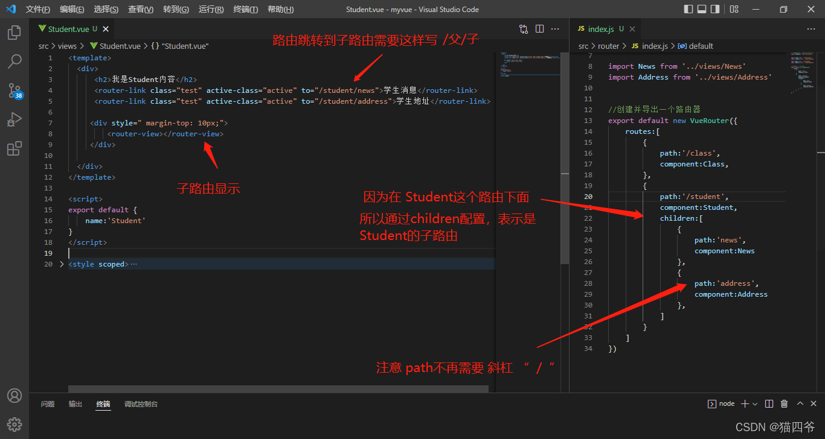Switch to the 输出 panel tab
The height and width of the screenshot is (439, 825).
(x=75, y=404)
